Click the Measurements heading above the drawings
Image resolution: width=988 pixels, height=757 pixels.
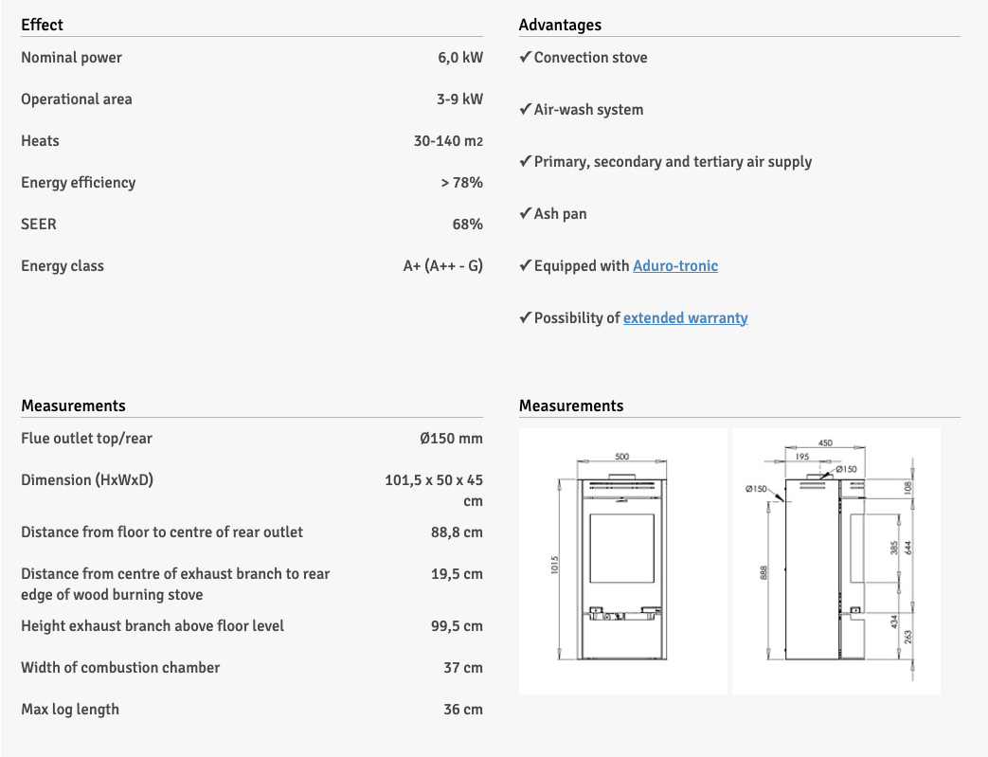click(x=571, y=406)
